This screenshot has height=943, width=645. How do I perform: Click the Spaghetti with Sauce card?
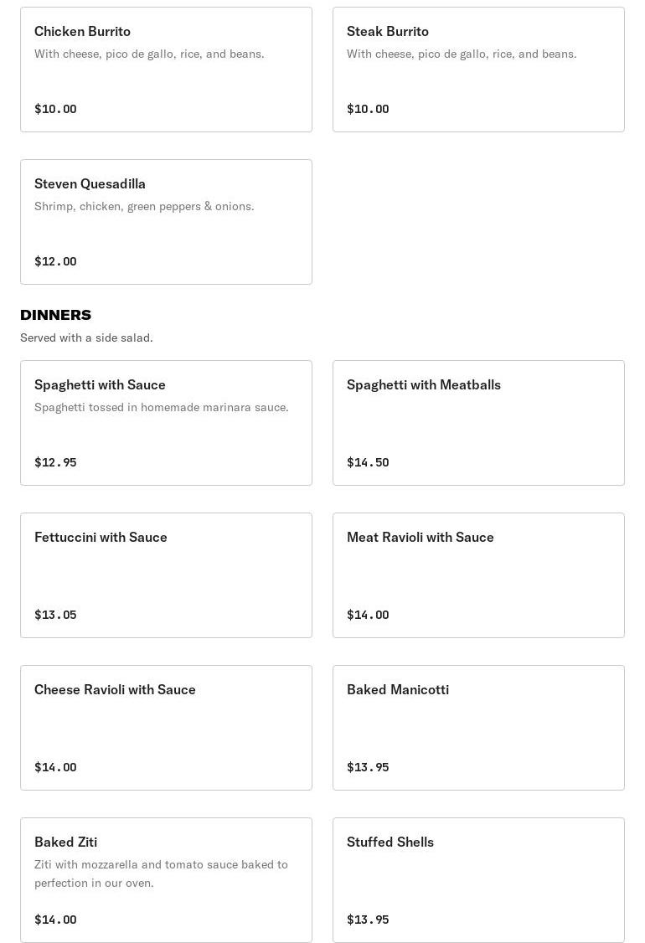pos(166,423)
